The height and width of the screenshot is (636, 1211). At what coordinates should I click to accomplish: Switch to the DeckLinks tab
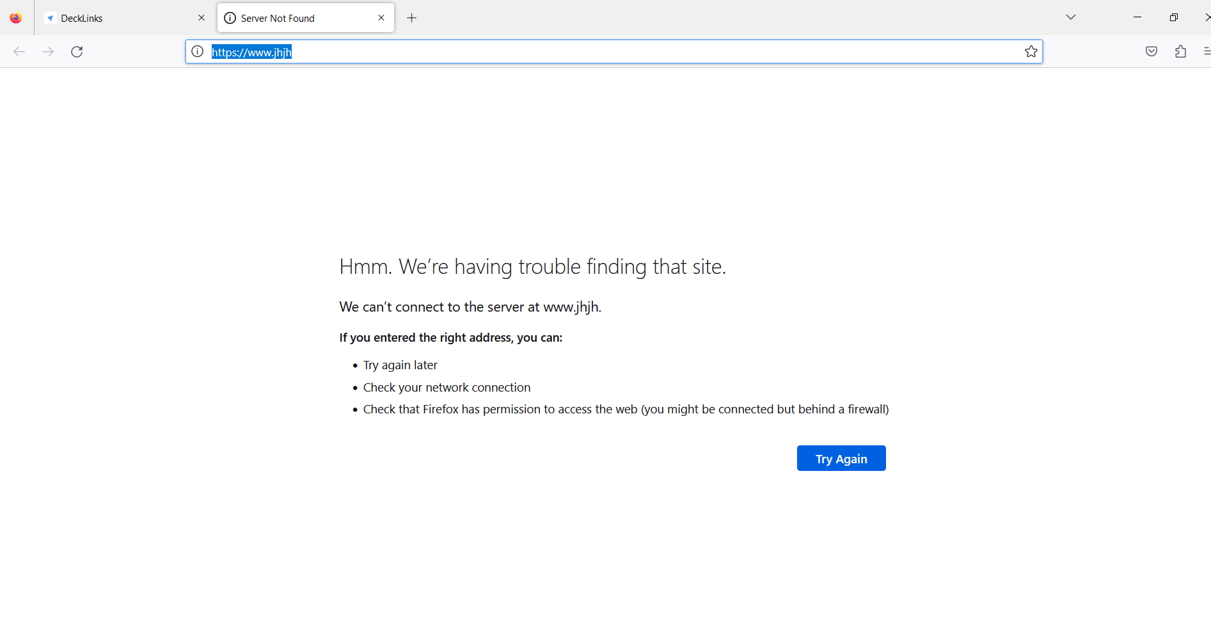125,18
